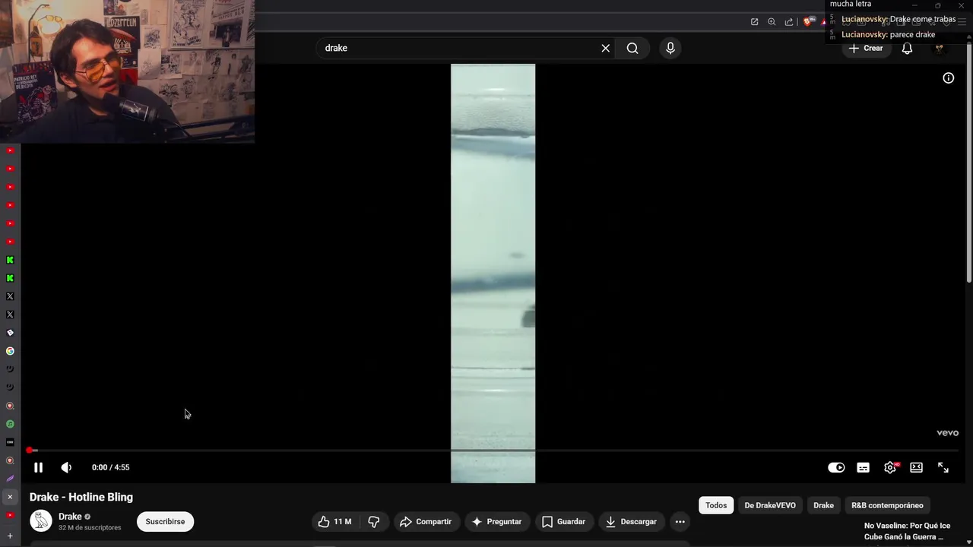Click the Preguntar AI button
Viewport: 973px width, 547px height.
point(497,522)
